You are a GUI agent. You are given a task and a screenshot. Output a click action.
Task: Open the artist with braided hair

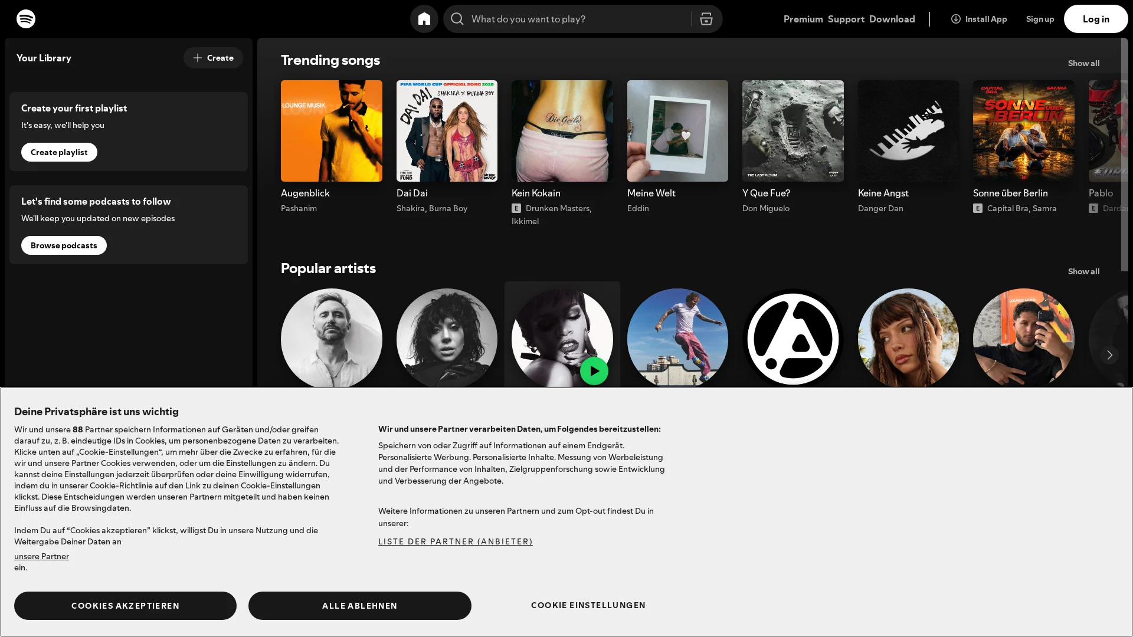click(x=908, y=338)
